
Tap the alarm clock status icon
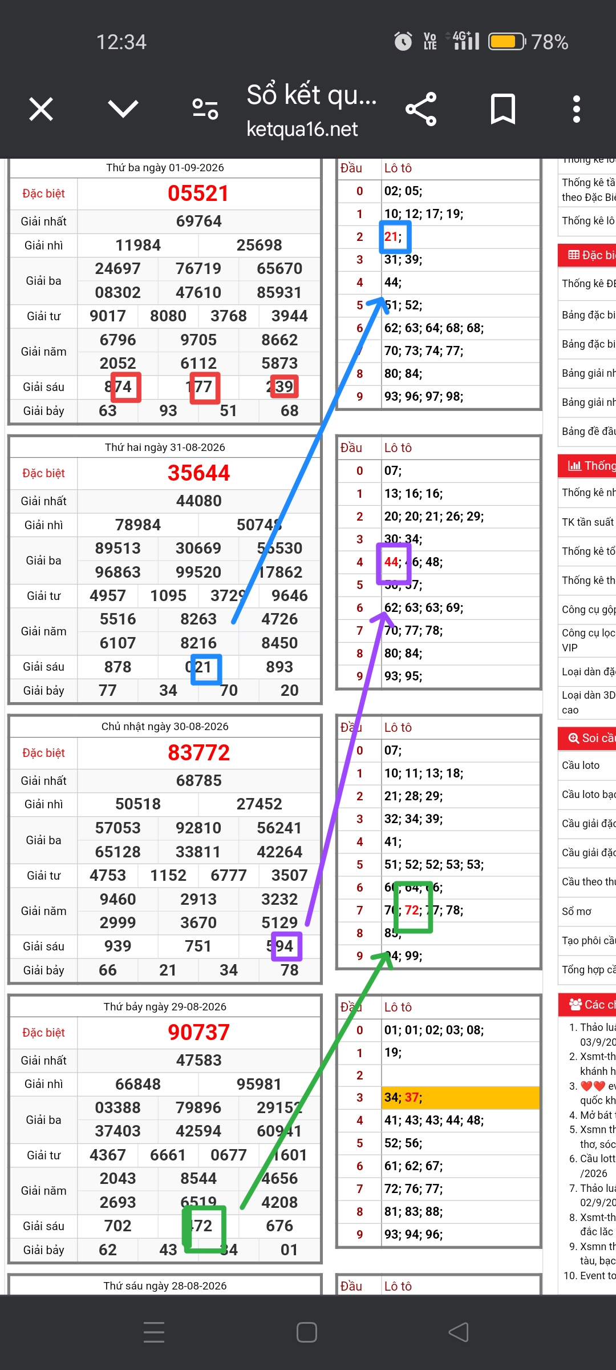click(403, 41)
